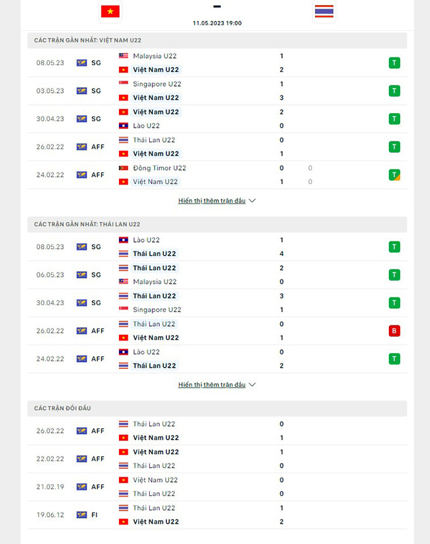
Task: Click the red B loss badge
Action: point(395,331)
